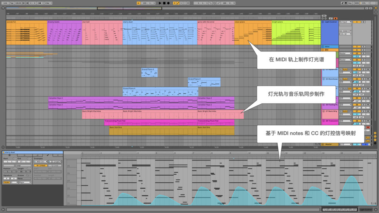The width and height of the screenshot is (379, 213).
Task: Toggle the Scale button in clip properties
Action: (x=6, y=182)
